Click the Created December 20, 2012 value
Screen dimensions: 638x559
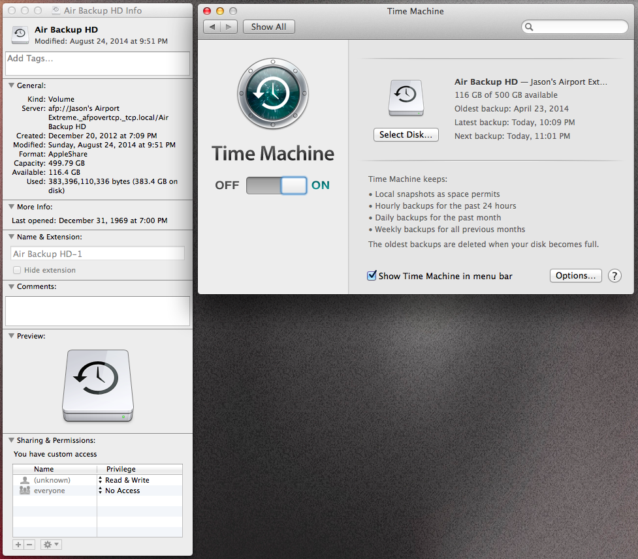coord(103,136)
